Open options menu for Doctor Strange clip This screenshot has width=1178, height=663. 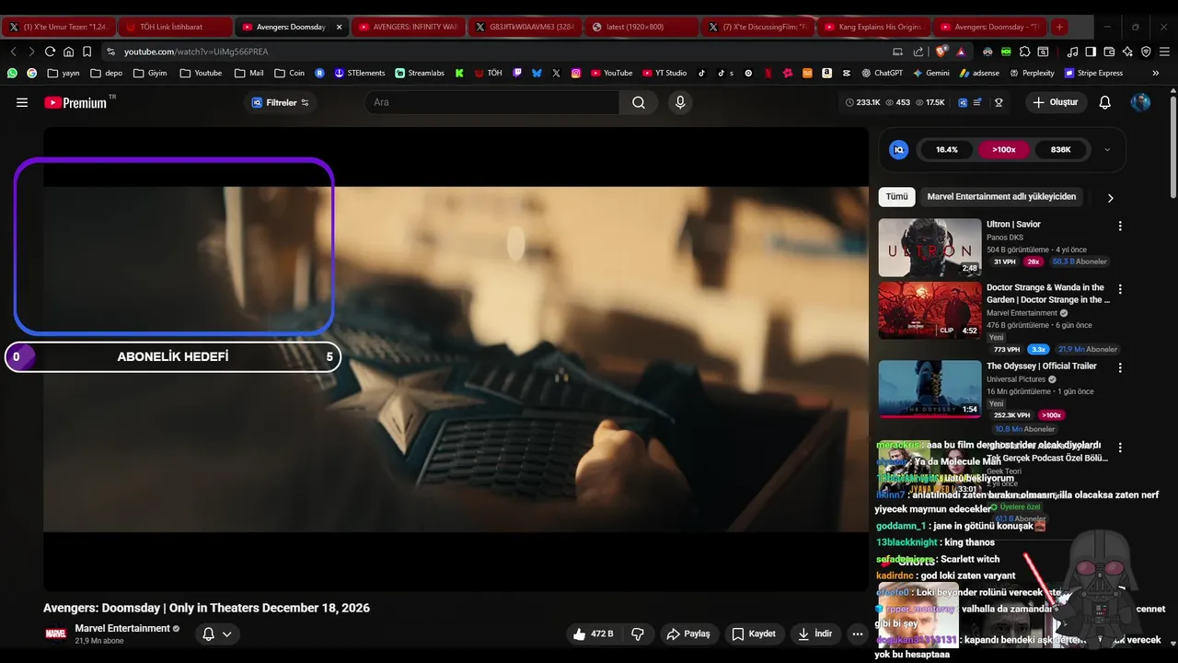point(1120,289)
